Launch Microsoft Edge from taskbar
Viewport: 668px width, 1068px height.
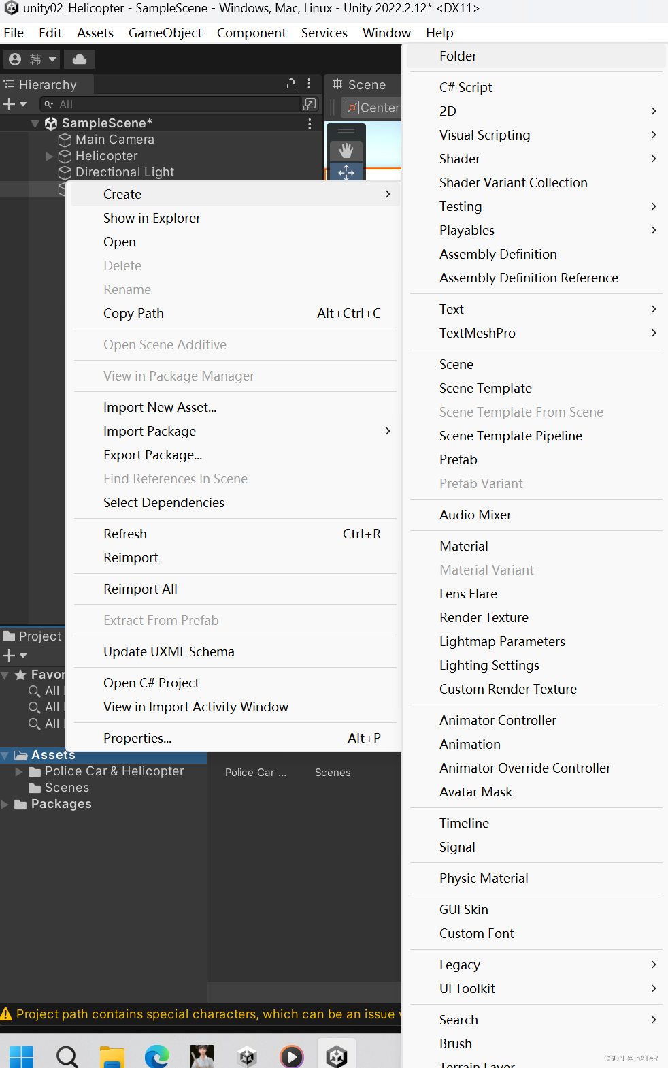pyautogui.click(x=157, y=1056)
